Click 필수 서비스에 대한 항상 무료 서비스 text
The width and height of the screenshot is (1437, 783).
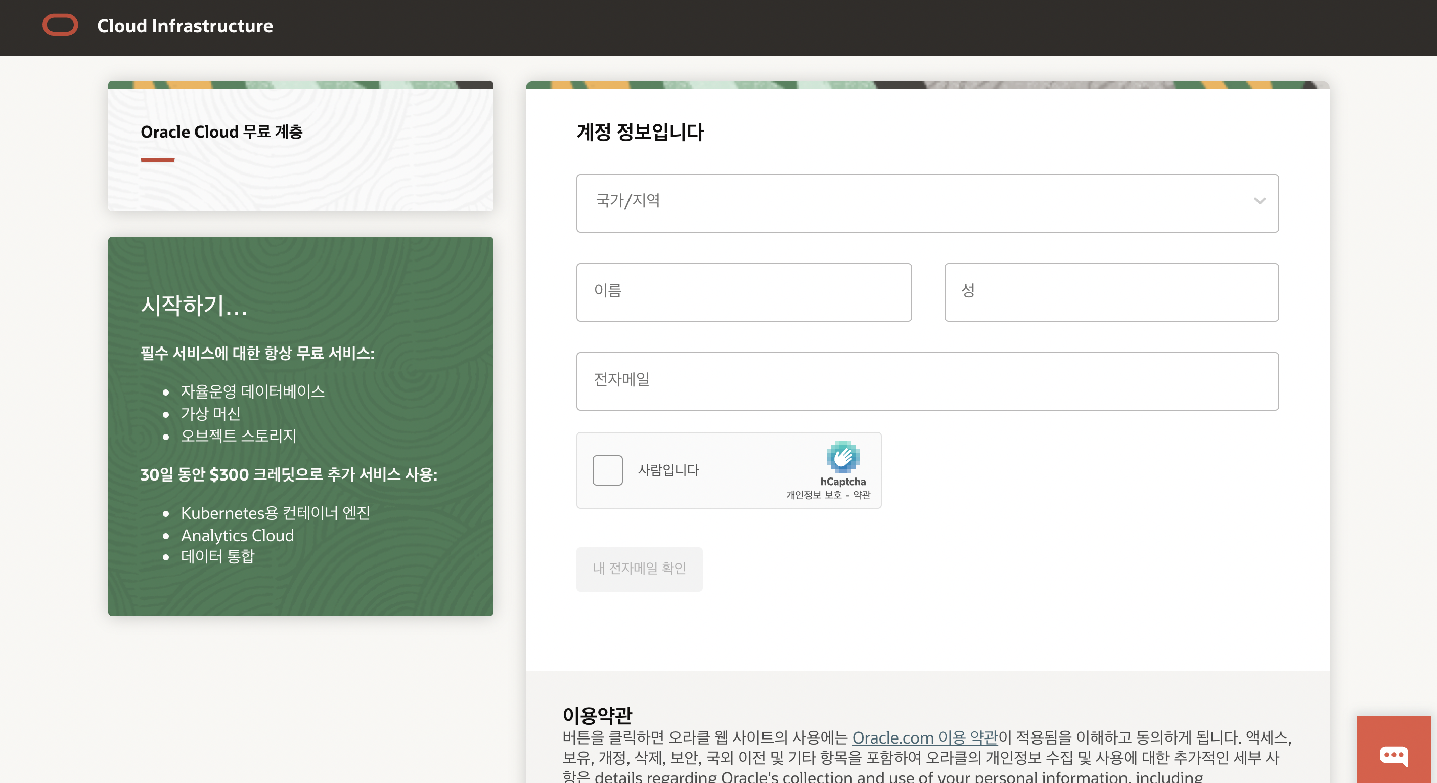coord(258,353)
